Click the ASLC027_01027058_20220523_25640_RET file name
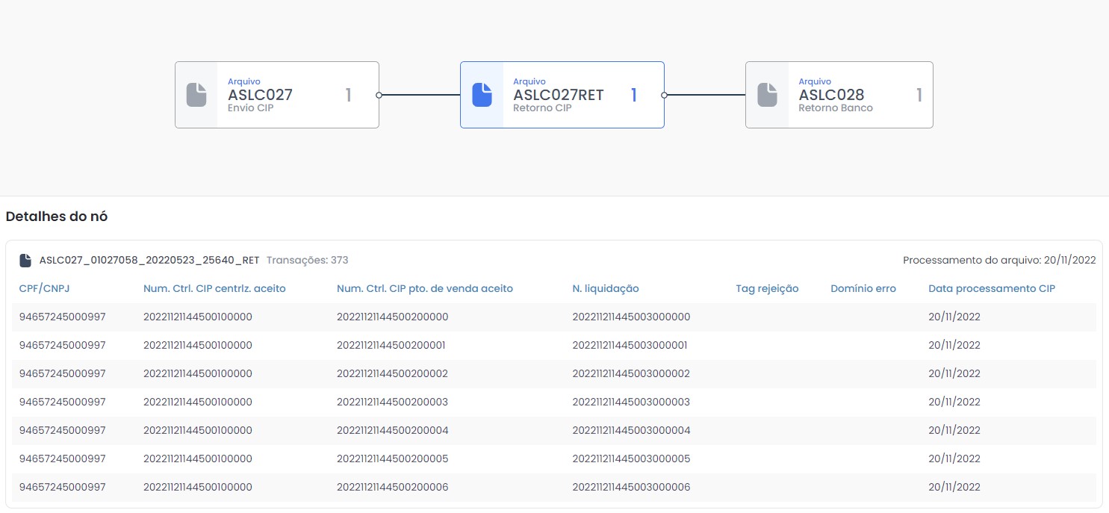 coord(149,261)
